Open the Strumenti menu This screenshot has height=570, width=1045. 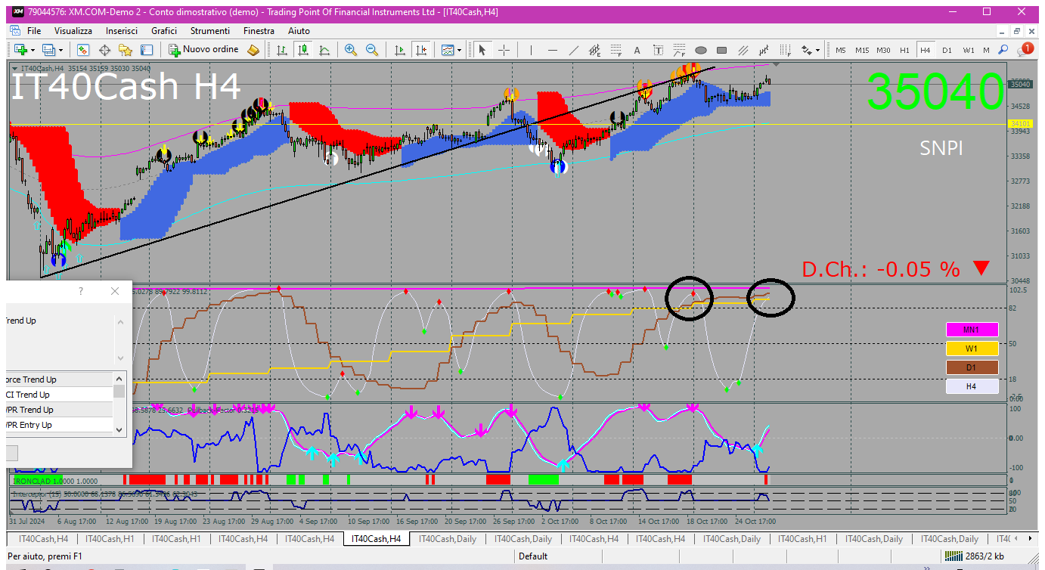pyautogui.click(x=210, y=31)
